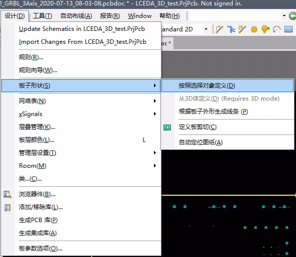This screenshot has height=257, width=296.
Task: Click the 定义板剪切 green icon
Action: [x=167, y=128]
